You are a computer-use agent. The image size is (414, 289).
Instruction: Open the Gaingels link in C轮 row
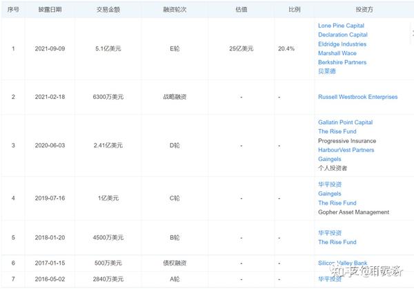(x=330, y=194)
